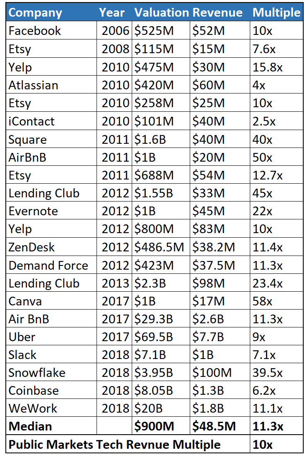Click the ZenDesk company cell
Viewport: 307px width, 455px height.
(x=31, y=247)
